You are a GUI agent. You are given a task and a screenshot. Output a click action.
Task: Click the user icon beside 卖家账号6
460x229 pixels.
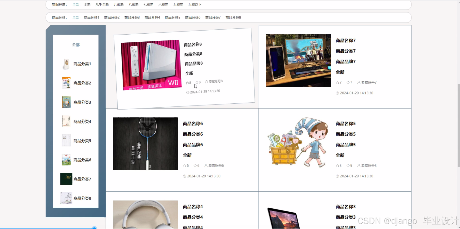coord(206,166)
